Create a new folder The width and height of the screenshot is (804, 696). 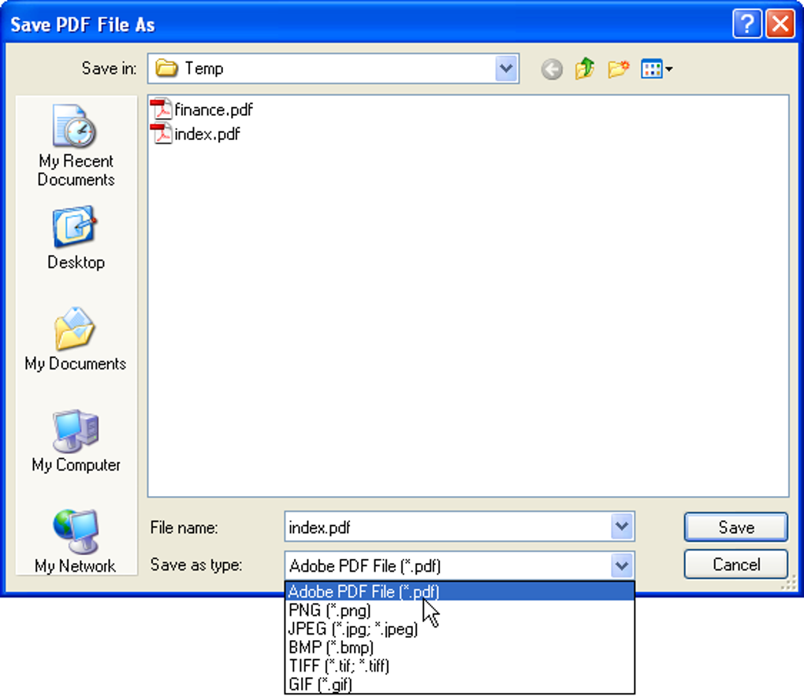[x=619, y=68]
